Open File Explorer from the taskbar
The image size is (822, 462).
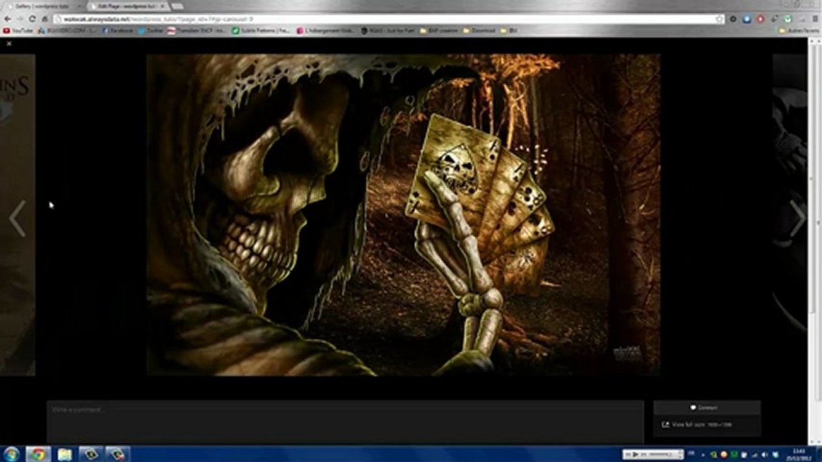65,454
